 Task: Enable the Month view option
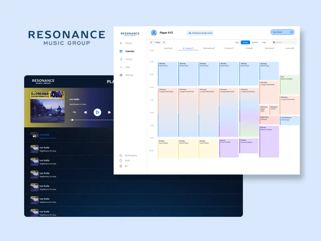255,42
